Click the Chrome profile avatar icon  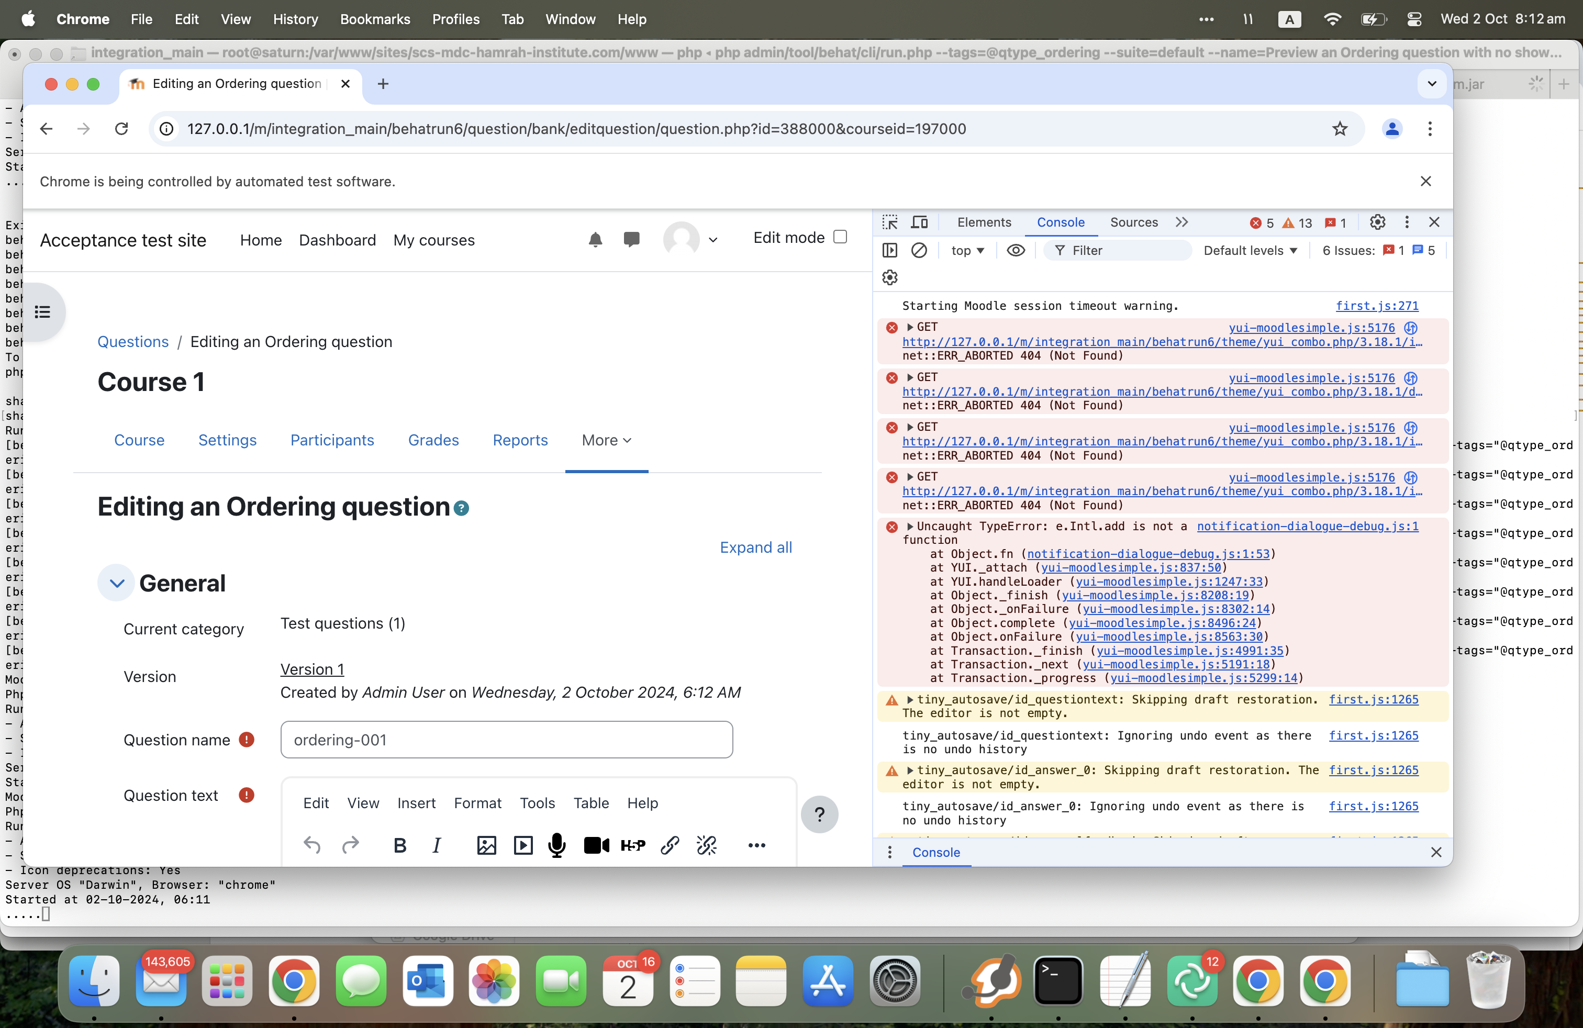coord(1392,129)
